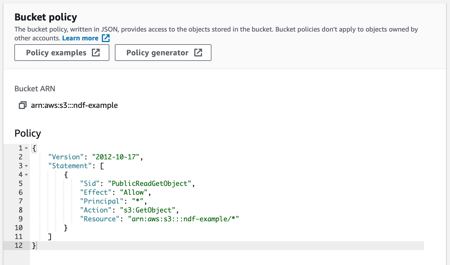Image resolution: width=450 pixels, height=265 pixels.
Task: Click the closing brace on line 12
Action: tap(33, 245)
